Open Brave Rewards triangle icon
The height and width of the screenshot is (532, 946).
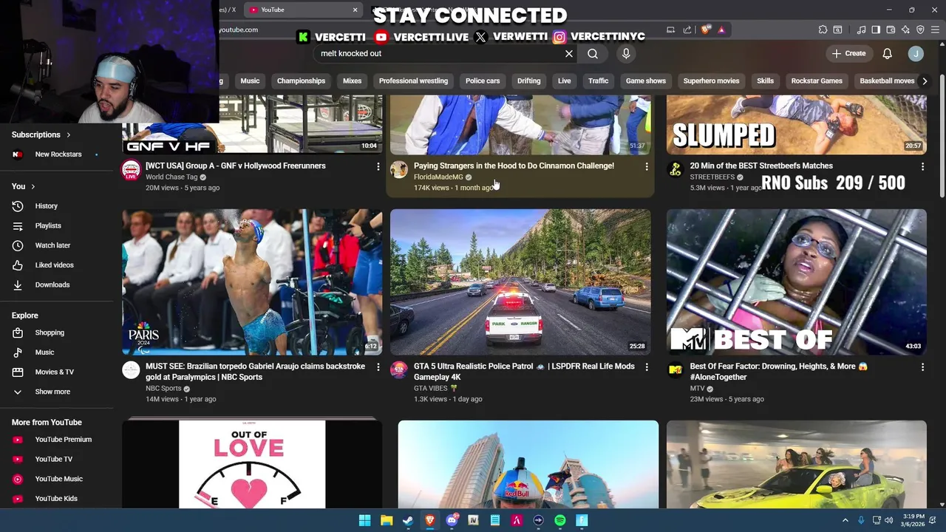click(721, 30)
